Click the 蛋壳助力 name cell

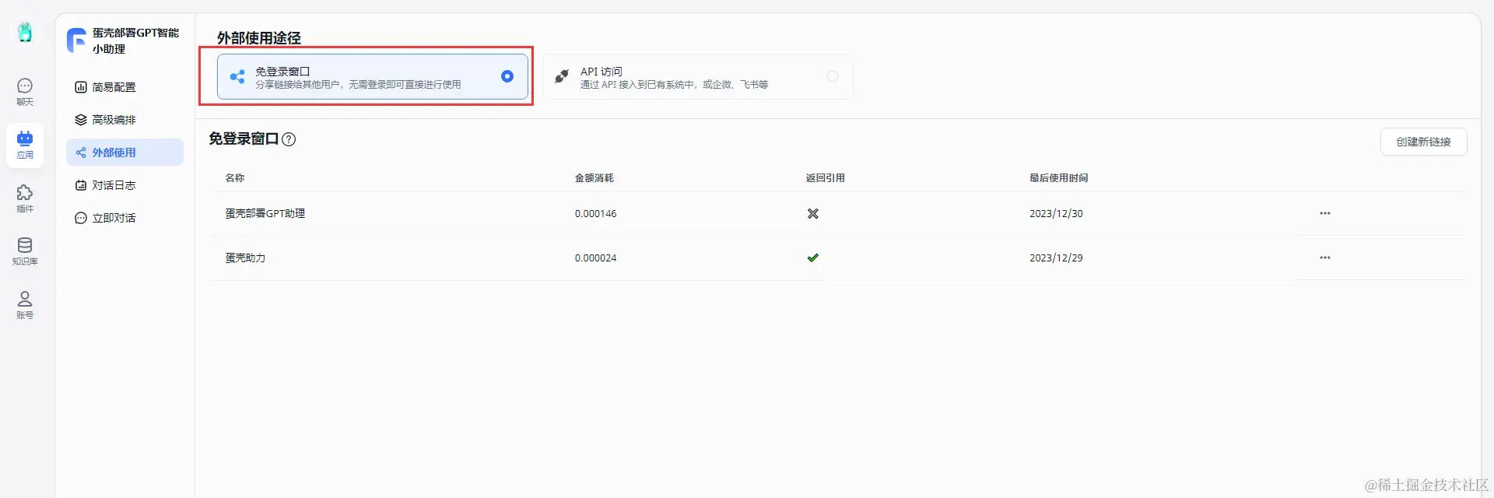coord(246,258)
